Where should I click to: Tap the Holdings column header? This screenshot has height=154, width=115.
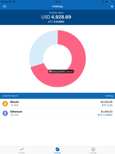[x=109, y=96]
